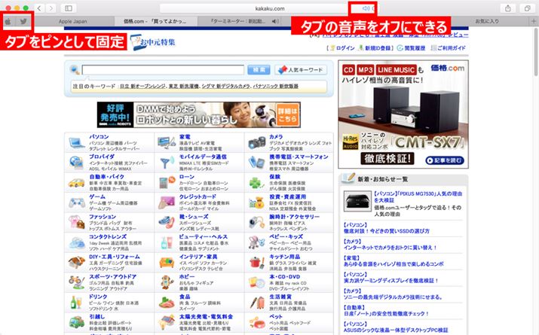Click the money bag icon for 投資・資産運用
539x335 pixels.
point(256,203)
